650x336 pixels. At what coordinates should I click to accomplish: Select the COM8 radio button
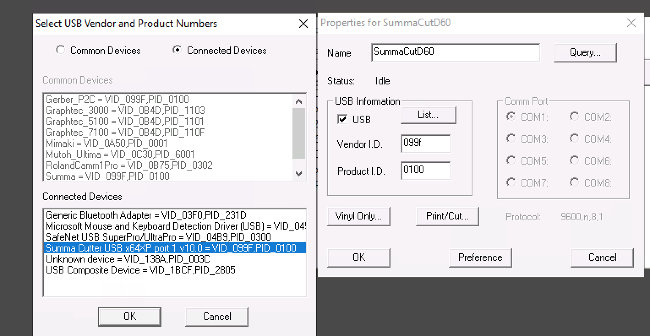click(574, 182)
